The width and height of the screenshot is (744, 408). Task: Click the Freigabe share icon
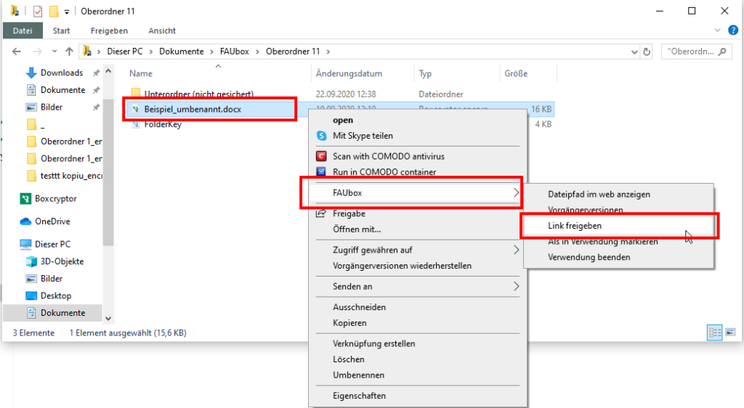click(x=321, y=214)
